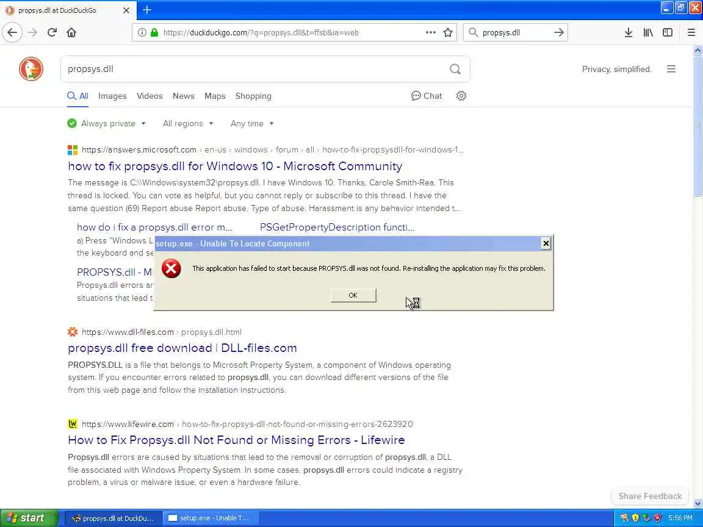Click the red shield security tray icon
703x527 pixels.
tap(657, 518)
